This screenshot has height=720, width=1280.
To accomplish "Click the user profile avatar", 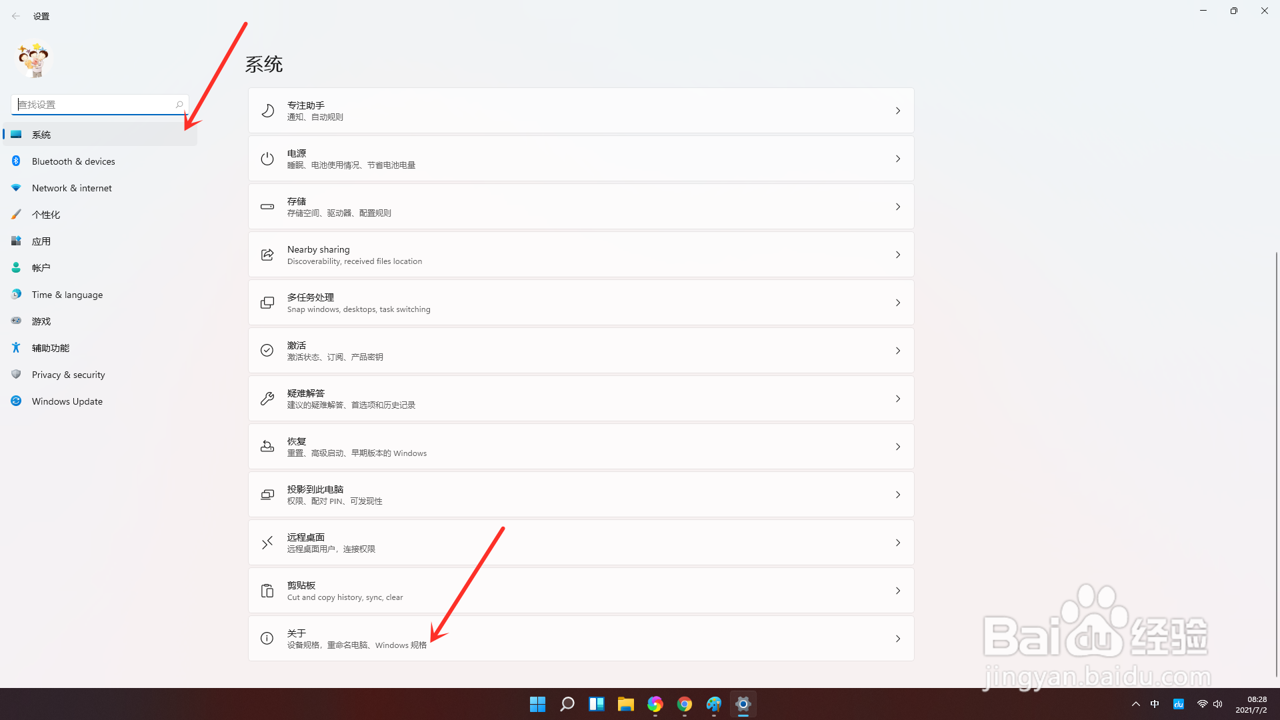I will 34,60.
